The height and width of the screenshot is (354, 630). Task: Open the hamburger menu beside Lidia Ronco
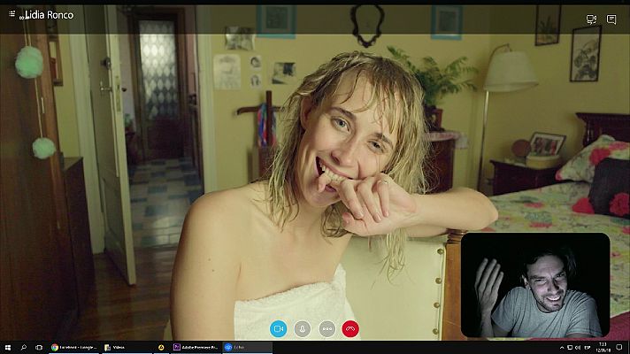click(12, 15)
